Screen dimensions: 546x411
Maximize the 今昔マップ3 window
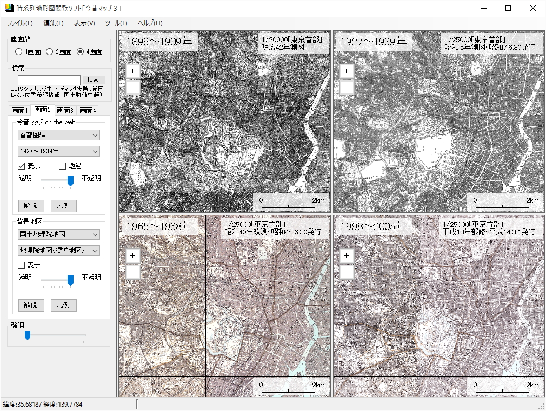pos(508,8)
